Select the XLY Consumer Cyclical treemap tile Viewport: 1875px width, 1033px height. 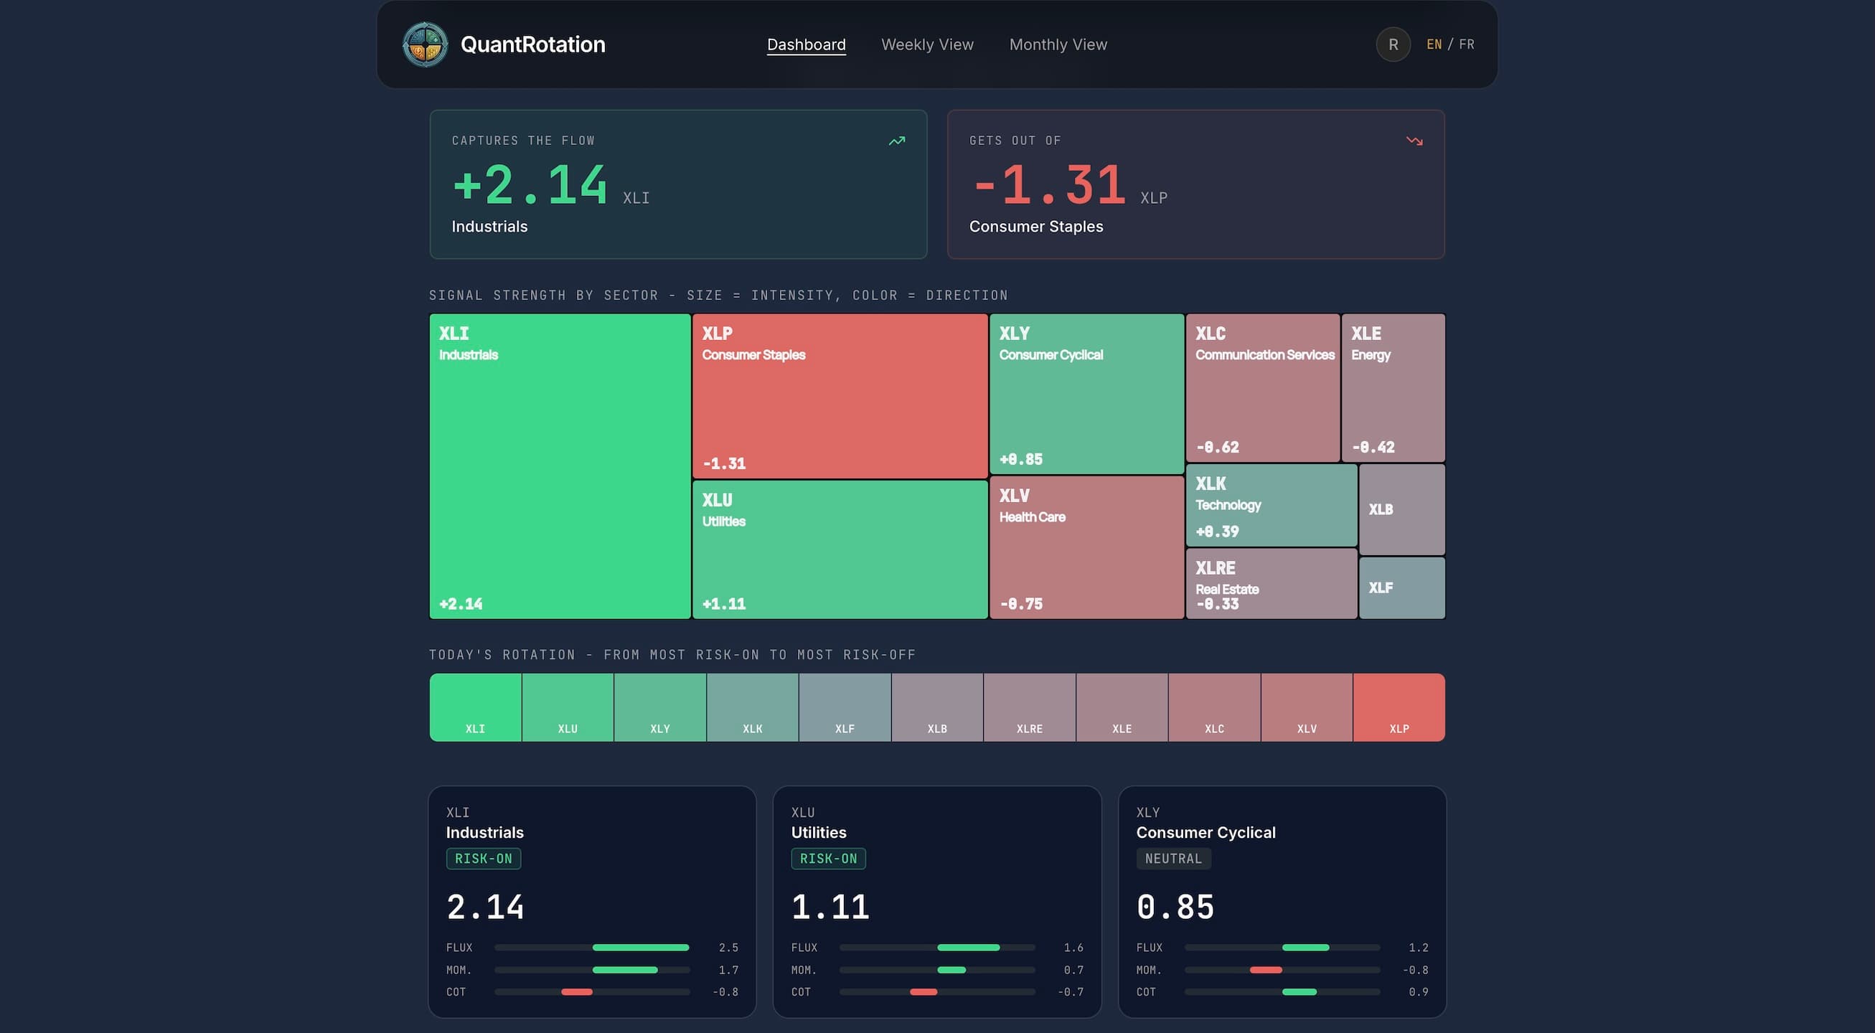click(x=1086, y=394)
